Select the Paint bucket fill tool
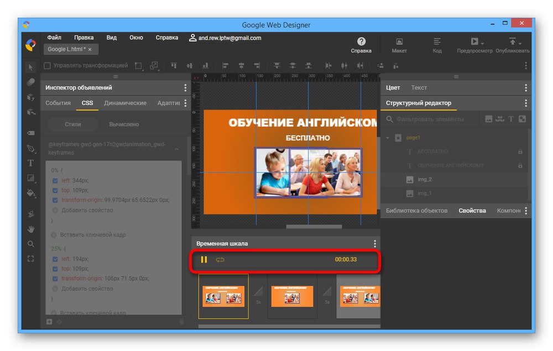 pos(30,193)
